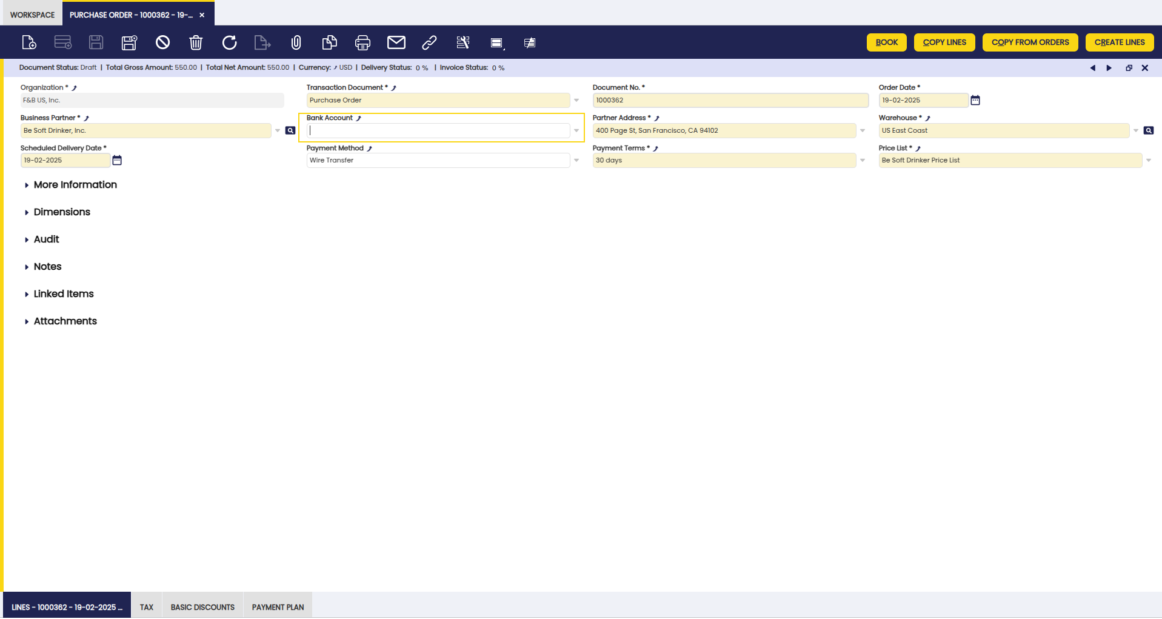Click the chain link toolbar icon
Viewport: 1162px width, 619px height.
click(429, 42)
